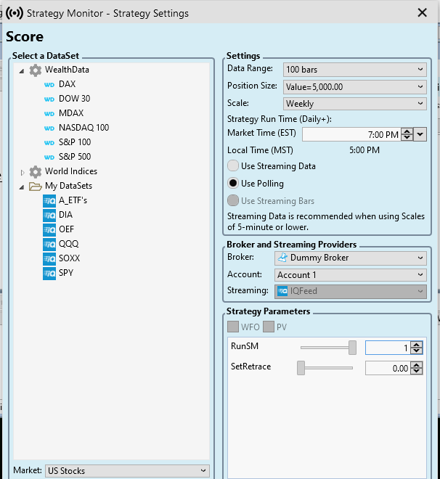Select the DAX dataset
The image size is (440, 479).
click(67, 84)
